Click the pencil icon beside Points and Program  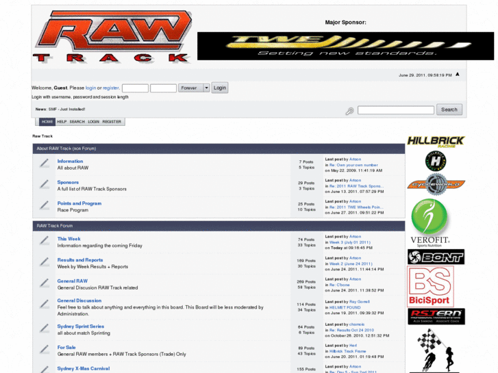click(45, 205)
